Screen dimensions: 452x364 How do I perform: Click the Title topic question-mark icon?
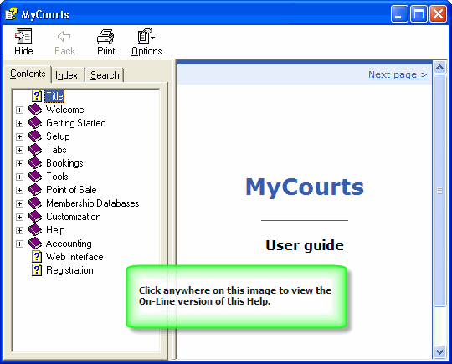pos(37,96)
